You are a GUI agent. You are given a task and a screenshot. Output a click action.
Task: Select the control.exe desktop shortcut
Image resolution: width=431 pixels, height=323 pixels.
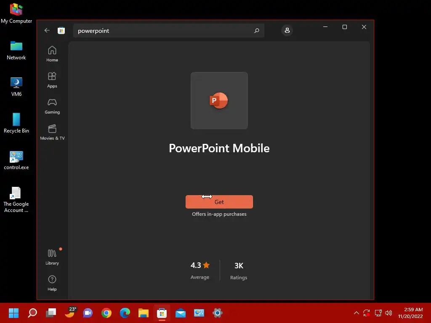pos(16,160)
